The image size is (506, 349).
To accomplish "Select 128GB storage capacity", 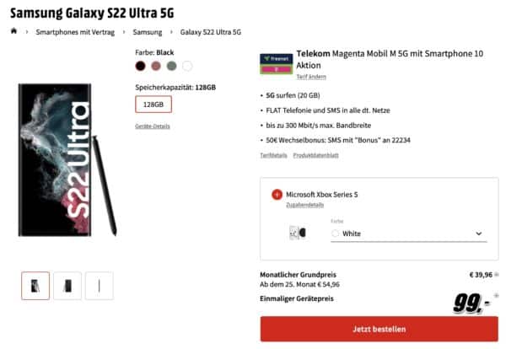I will tap(153, 105).
